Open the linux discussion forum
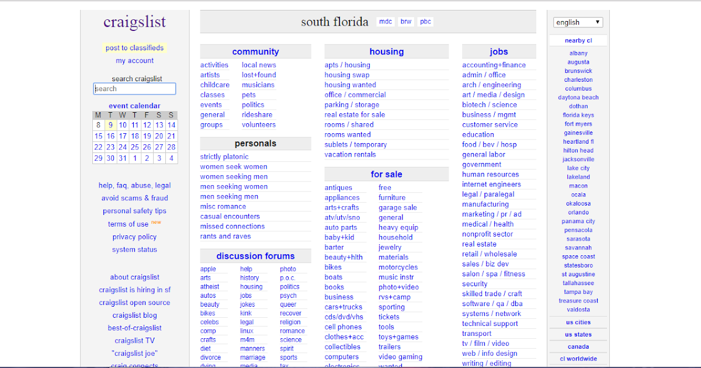The height and width of the screenshot is (368, 701). 247,331
